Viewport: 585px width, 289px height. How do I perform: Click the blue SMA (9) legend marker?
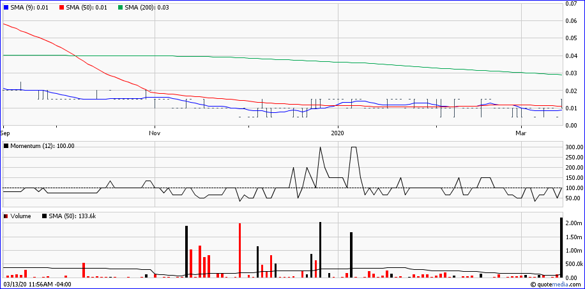tap(7, 7)
